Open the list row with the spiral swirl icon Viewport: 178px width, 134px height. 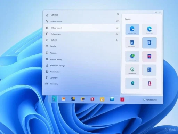tap(82, 21)
